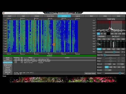
Task: Toggle the Recorder switch
Action: tap(108, 70)
